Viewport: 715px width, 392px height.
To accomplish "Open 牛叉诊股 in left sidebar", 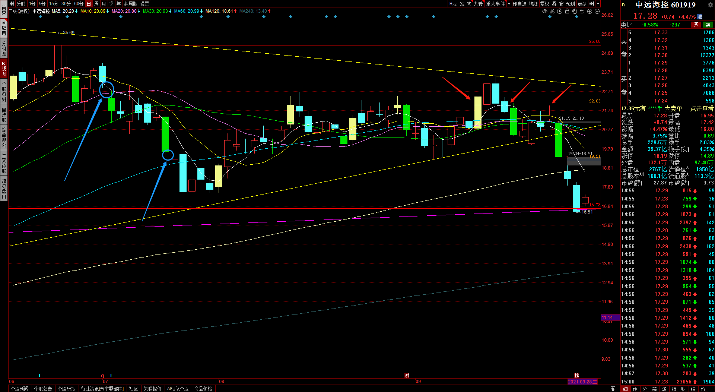I will [4, 163].
